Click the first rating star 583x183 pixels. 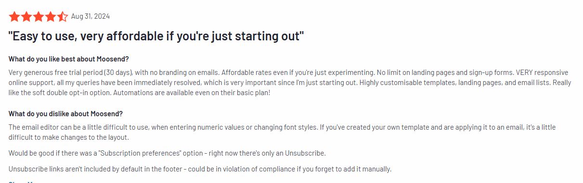tap(14, 17)
